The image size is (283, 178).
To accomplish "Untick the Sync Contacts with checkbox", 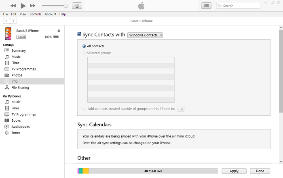I will coord(79,35).
